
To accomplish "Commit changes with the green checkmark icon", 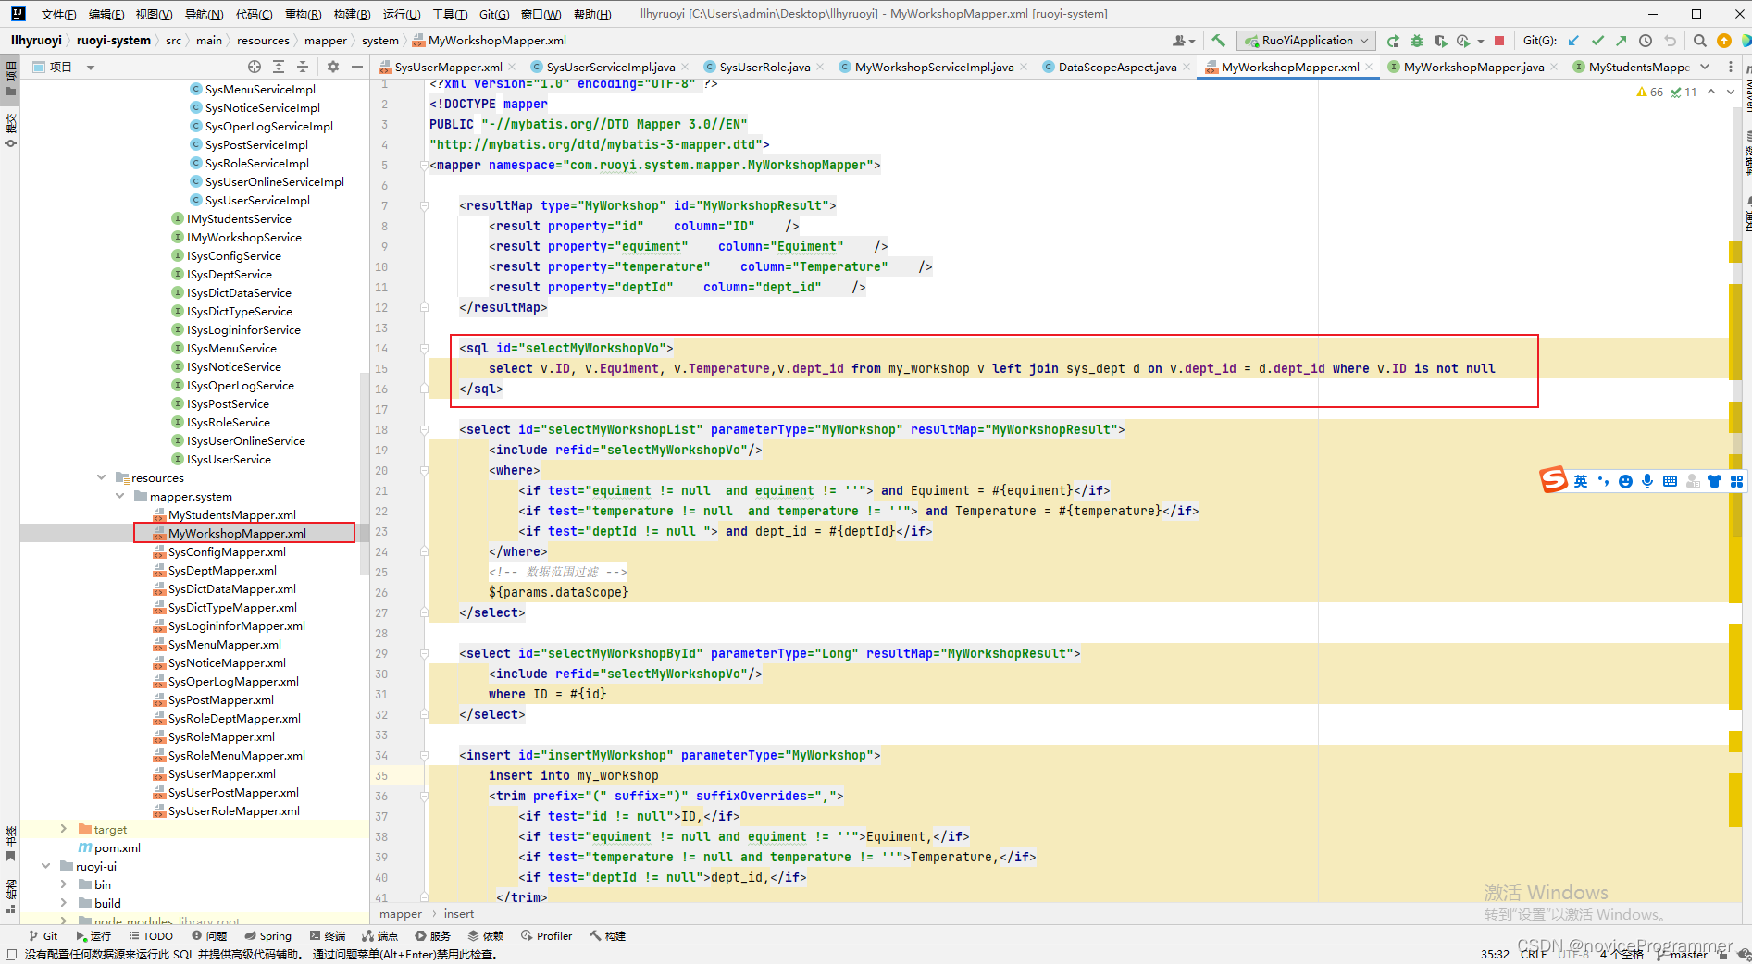I will 1597,41.
